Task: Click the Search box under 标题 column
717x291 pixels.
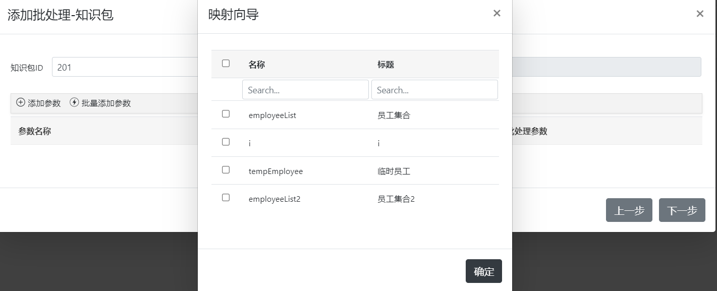Action: pyautogui.click(x=434, y=89)
